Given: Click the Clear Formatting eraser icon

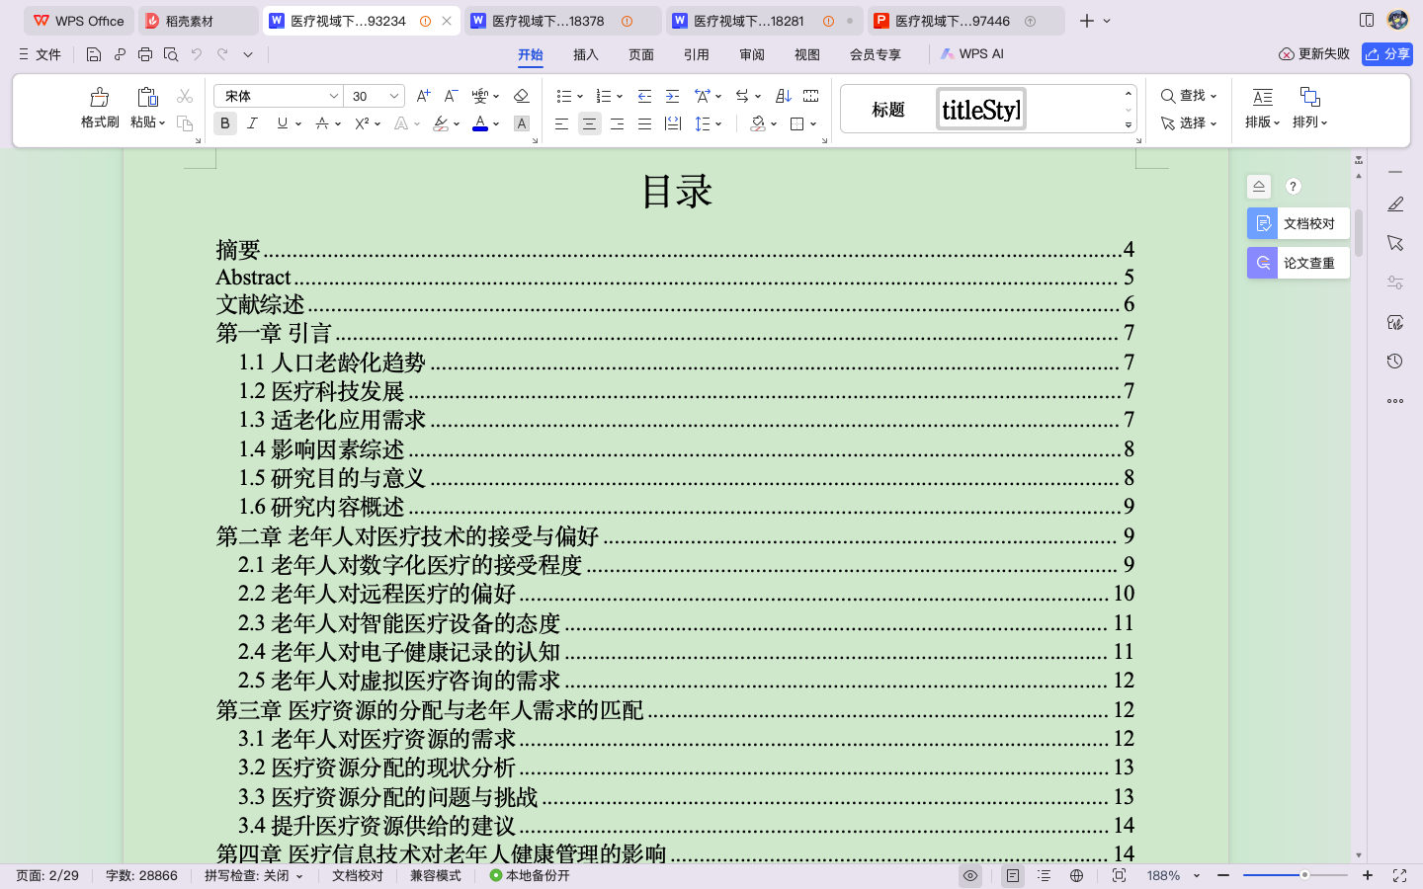Looking at the screenshot, I should click(x=522, y=95).
